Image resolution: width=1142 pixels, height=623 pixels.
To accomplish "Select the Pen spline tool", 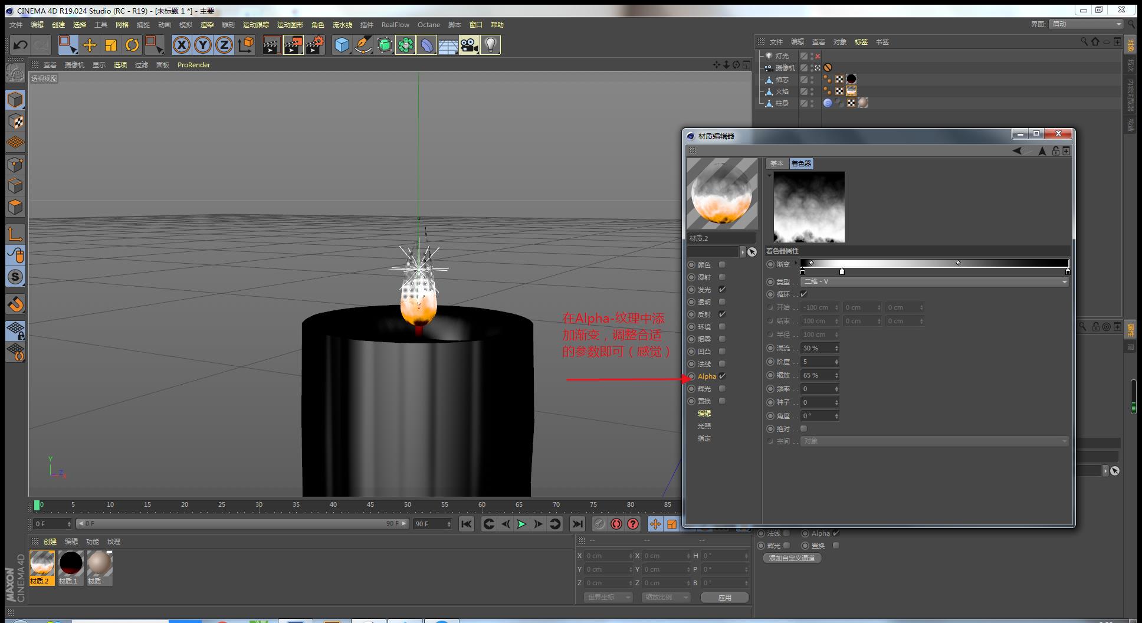I will [363, 45].
